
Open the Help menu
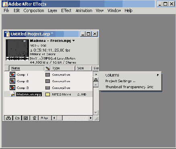point(128,10)
